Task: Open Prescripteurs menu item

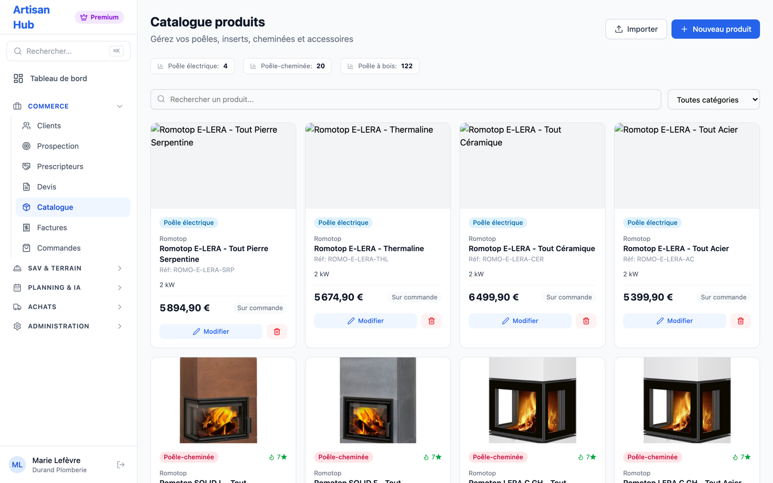Action: [x=73, y=166]
